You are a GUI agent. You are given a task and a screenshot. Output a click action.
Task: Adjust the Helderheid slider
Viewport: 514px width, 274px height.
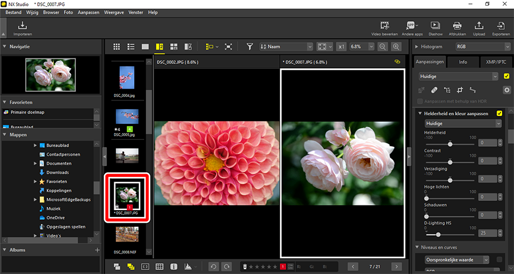click(x=450, y=144)
